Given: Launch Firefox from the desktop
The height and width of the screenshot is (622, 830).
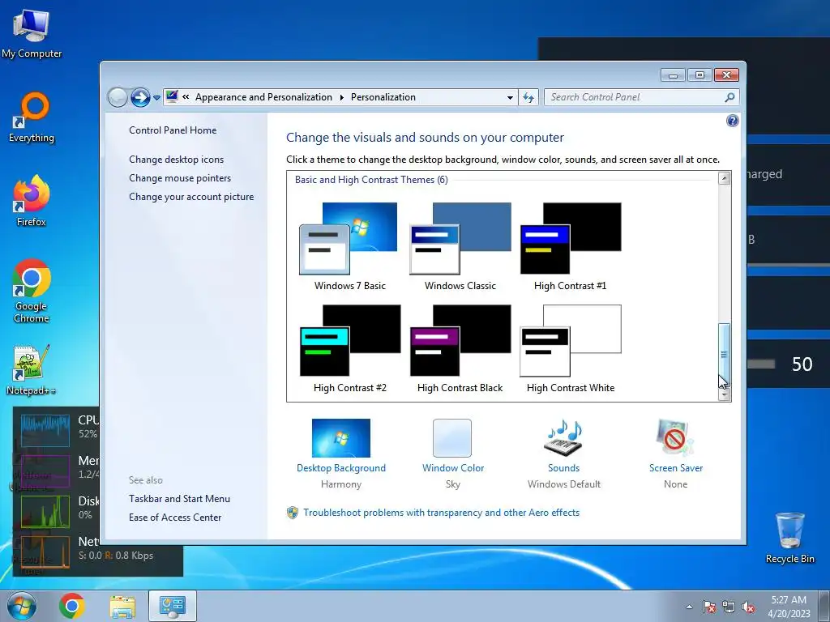Looking at the screenshot, I should (x=32, y=201).
